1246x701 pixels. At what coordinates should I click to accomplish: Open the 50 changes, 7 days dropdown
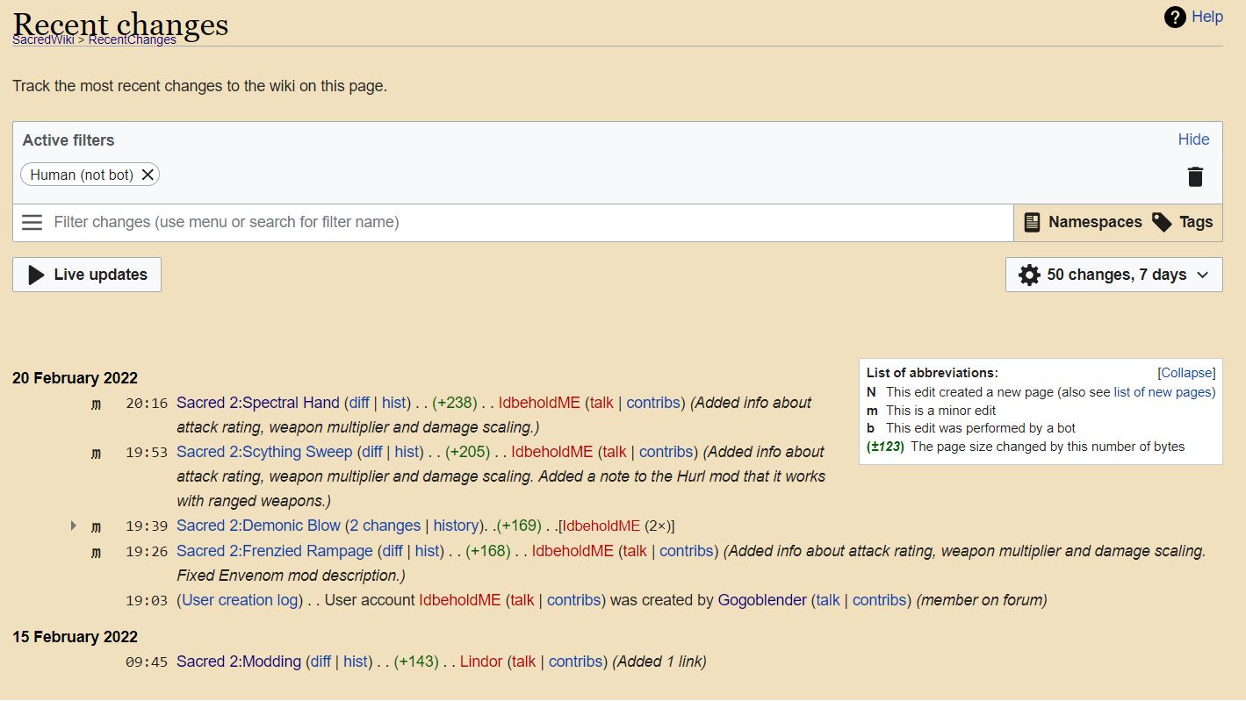click(1113, 275)
